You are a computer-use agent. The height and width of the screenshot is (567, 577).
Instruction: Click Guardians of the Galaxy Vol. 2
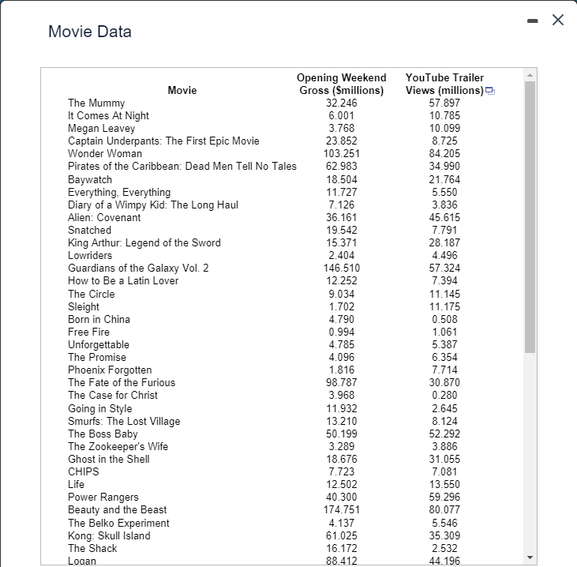138,268
